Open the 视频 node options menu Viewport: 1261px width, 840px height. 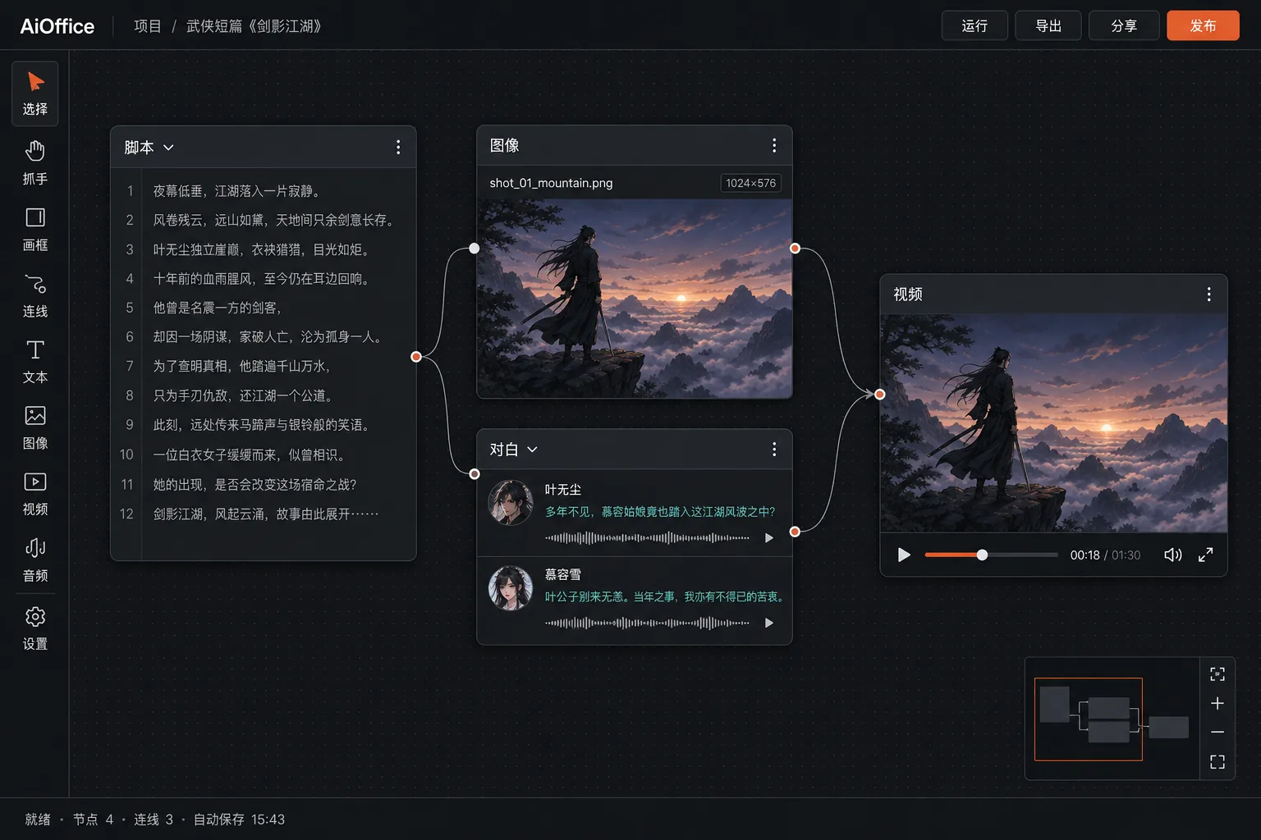click(x=1208, y=294)
